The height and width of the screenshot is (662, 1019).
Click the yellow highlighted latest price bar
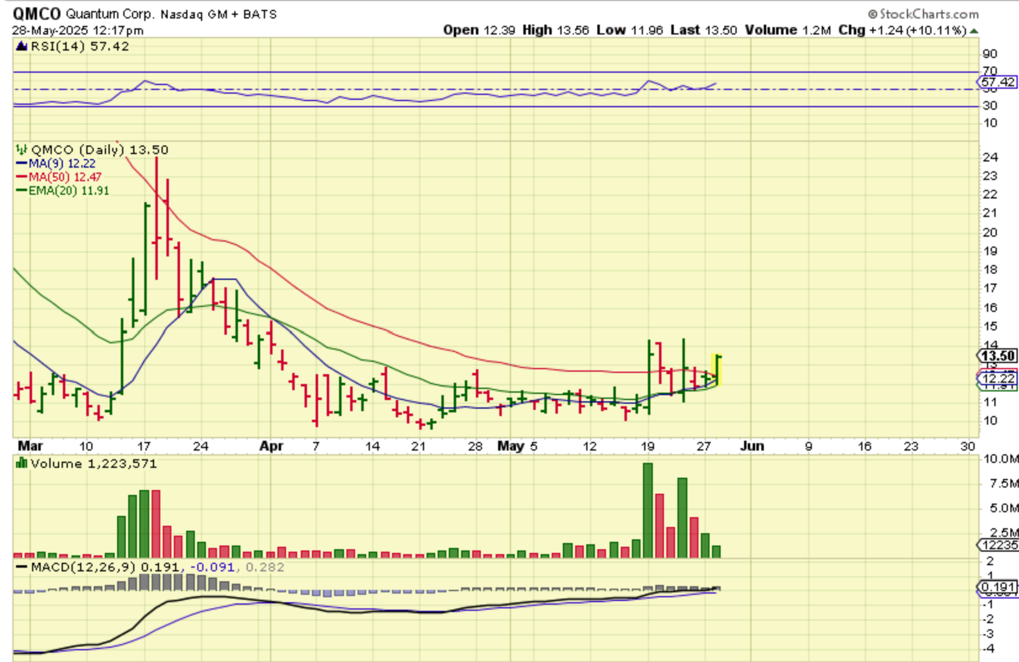(x=717, y=370)
